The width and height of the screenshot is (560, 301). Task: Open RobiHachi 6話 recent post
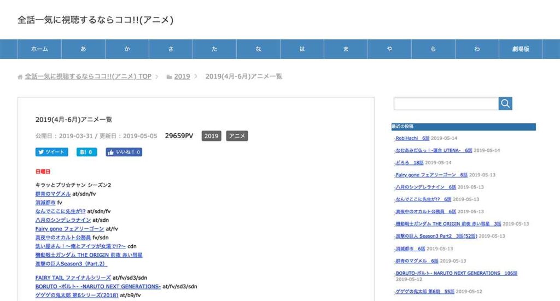click(413, 138)
